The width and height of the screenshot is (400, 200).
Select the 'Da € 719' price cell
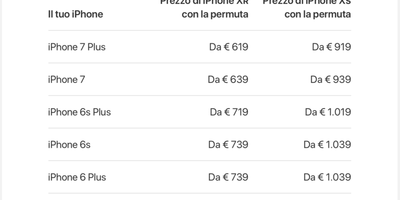229,112
